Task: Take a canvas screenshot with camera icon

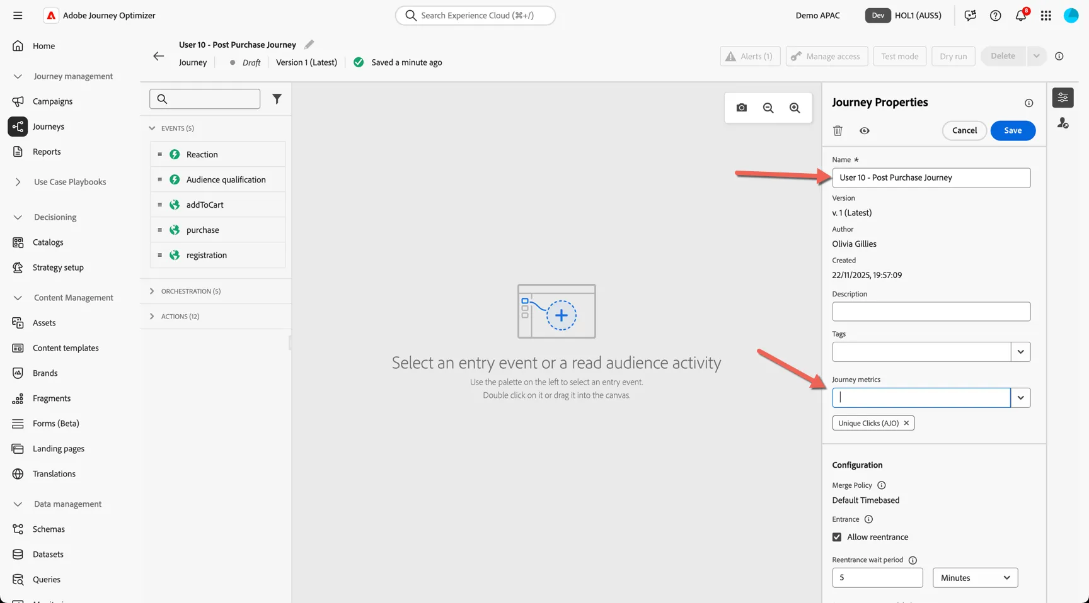Action: (742, 108)
